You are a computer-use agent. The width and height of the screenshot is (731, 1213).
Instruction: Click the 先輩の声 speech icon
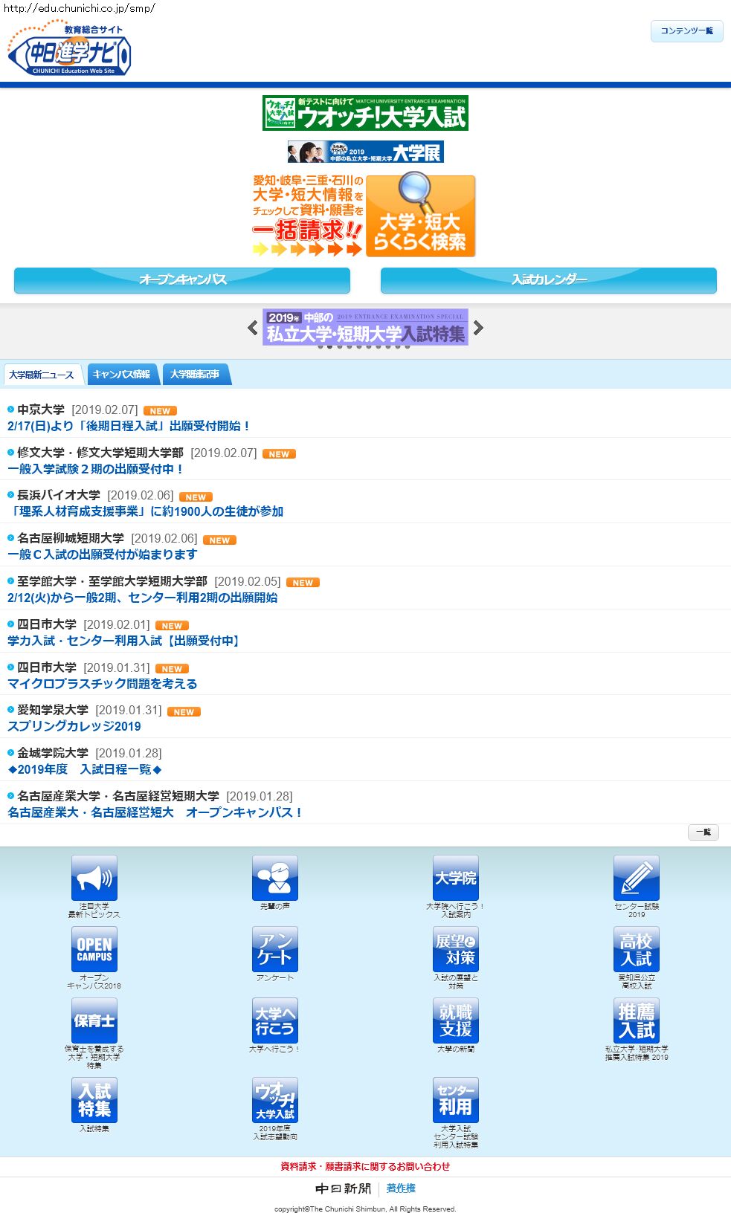point(275,878)
